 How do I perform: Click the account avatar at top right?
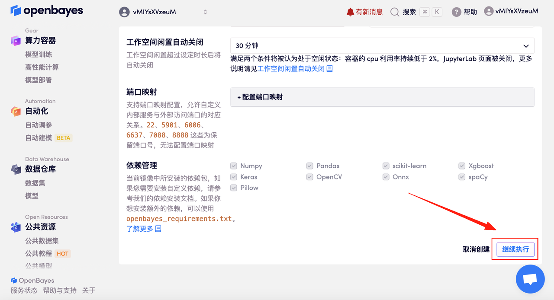[489, 11]
